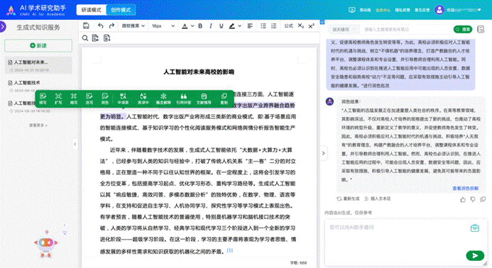Choose 引用问答 quote icon in floating toolbar
This screenshot has height=268, width=492.
(184, 99)
